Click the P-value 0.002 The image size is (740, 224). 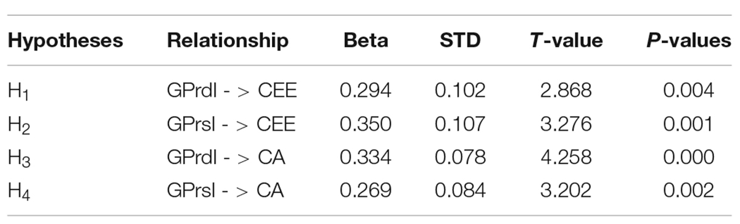(x=689, y=190)
